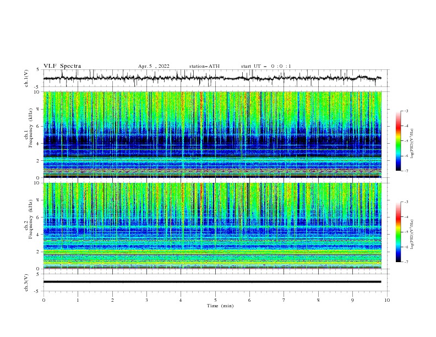Click the ch.1 voltage waveform trace

click(212, 78)
